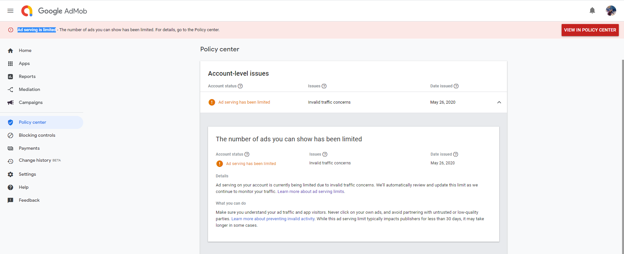Click the number of ads limited card heading
Screen dimensions: 624x254
[289, 139]
